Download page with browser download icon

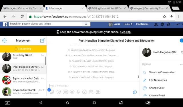click(x=172, y=17)
